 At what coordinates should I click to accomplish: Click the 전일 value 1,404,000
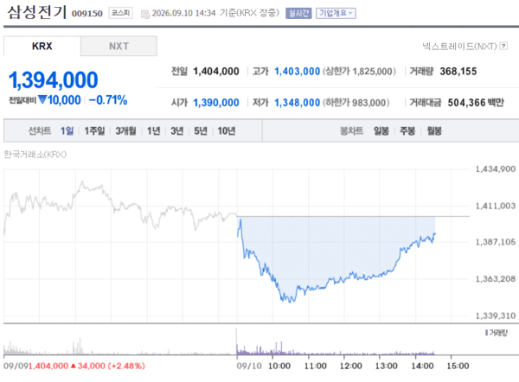click(216, 71)
